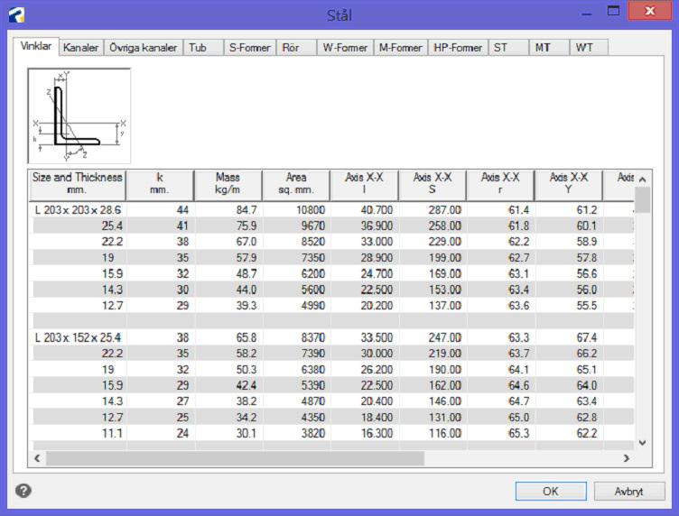Open the Övriga kanaler tab
Viewport: 679px width, 516px height.
pyautogui.click(x=144, y=48)
